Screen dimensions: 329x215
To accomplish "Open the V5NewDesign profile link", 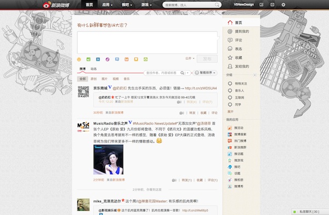I will [243, 4].
